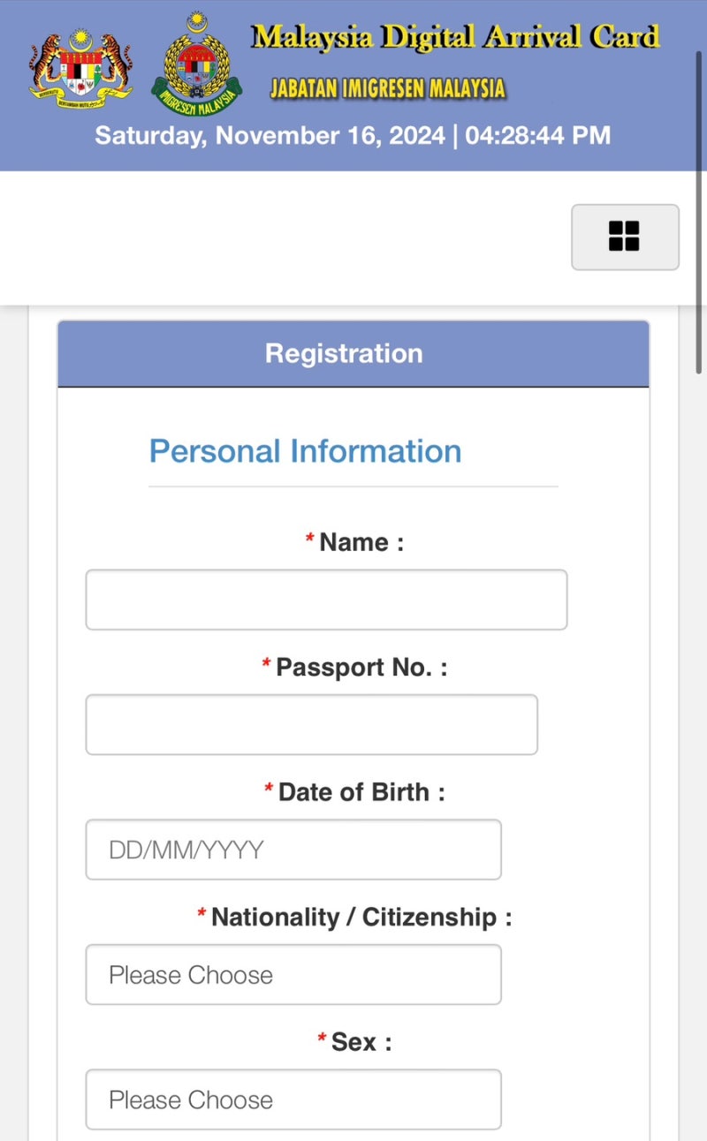Click the Jabatan Imigresen Malaysia text
The height and width of the screenshot is (1141, 707).
pyautogui.click(x=388, y=88)
